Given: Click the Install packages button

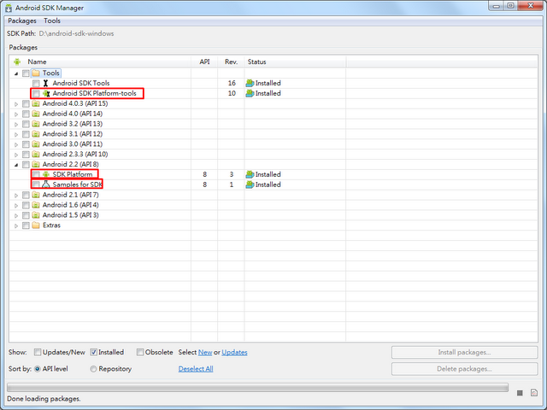Looking at the screenshot, I should pos(464,352).
